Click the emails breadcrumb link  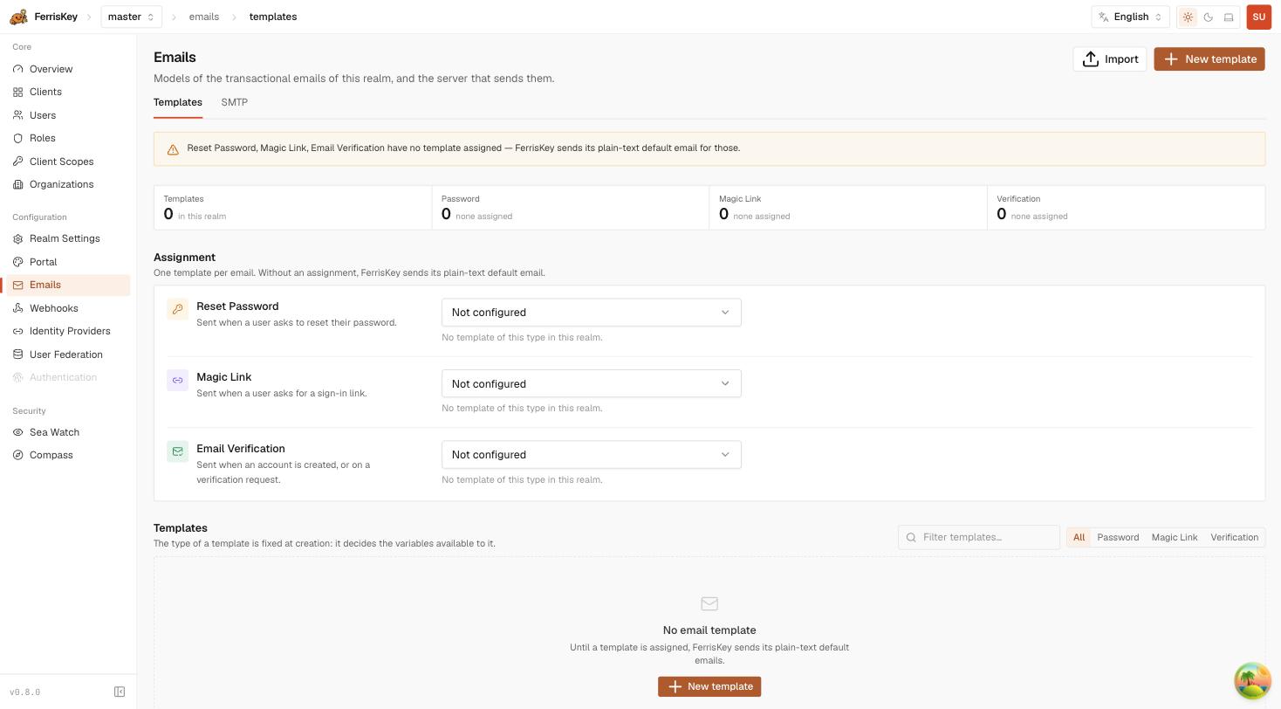pyautogui.click(x=204, y=17)
